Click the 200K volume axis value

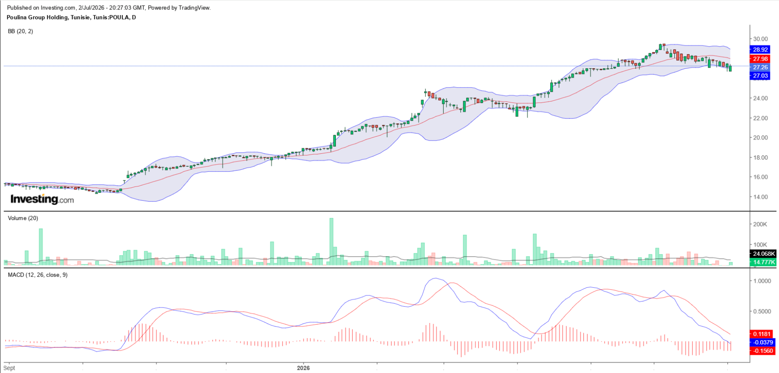(760, 224)
